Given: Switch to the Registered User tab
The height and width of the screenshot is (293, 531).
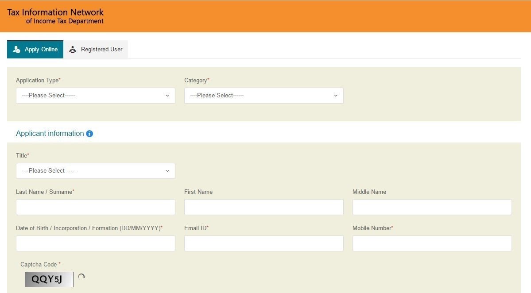Looking at the screenshot, I should click(96, 50).
